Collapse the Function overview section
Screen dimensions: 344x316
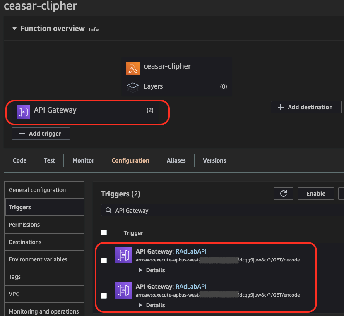(14, 29)
